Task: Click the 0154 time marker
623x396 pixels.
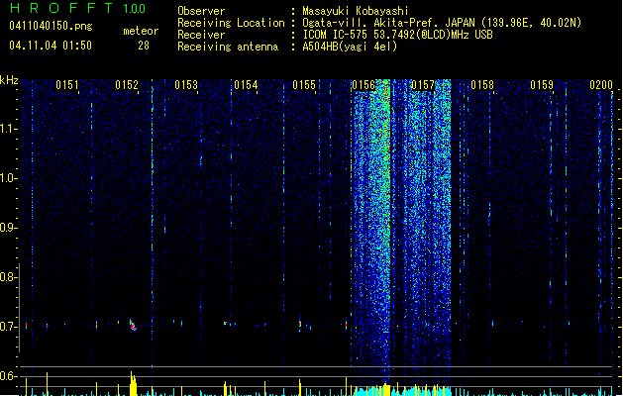Action: [x=246, y=85]
